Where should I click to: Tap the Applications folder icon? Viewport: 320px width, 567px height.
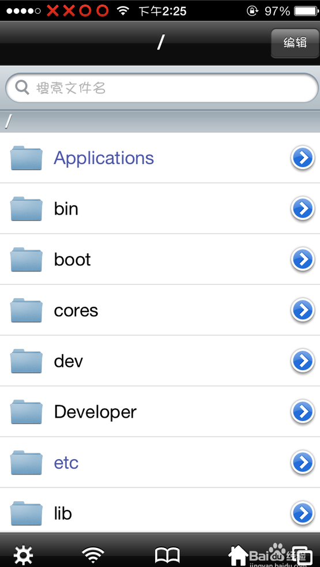pyautogui.click(x=27, y=157)
